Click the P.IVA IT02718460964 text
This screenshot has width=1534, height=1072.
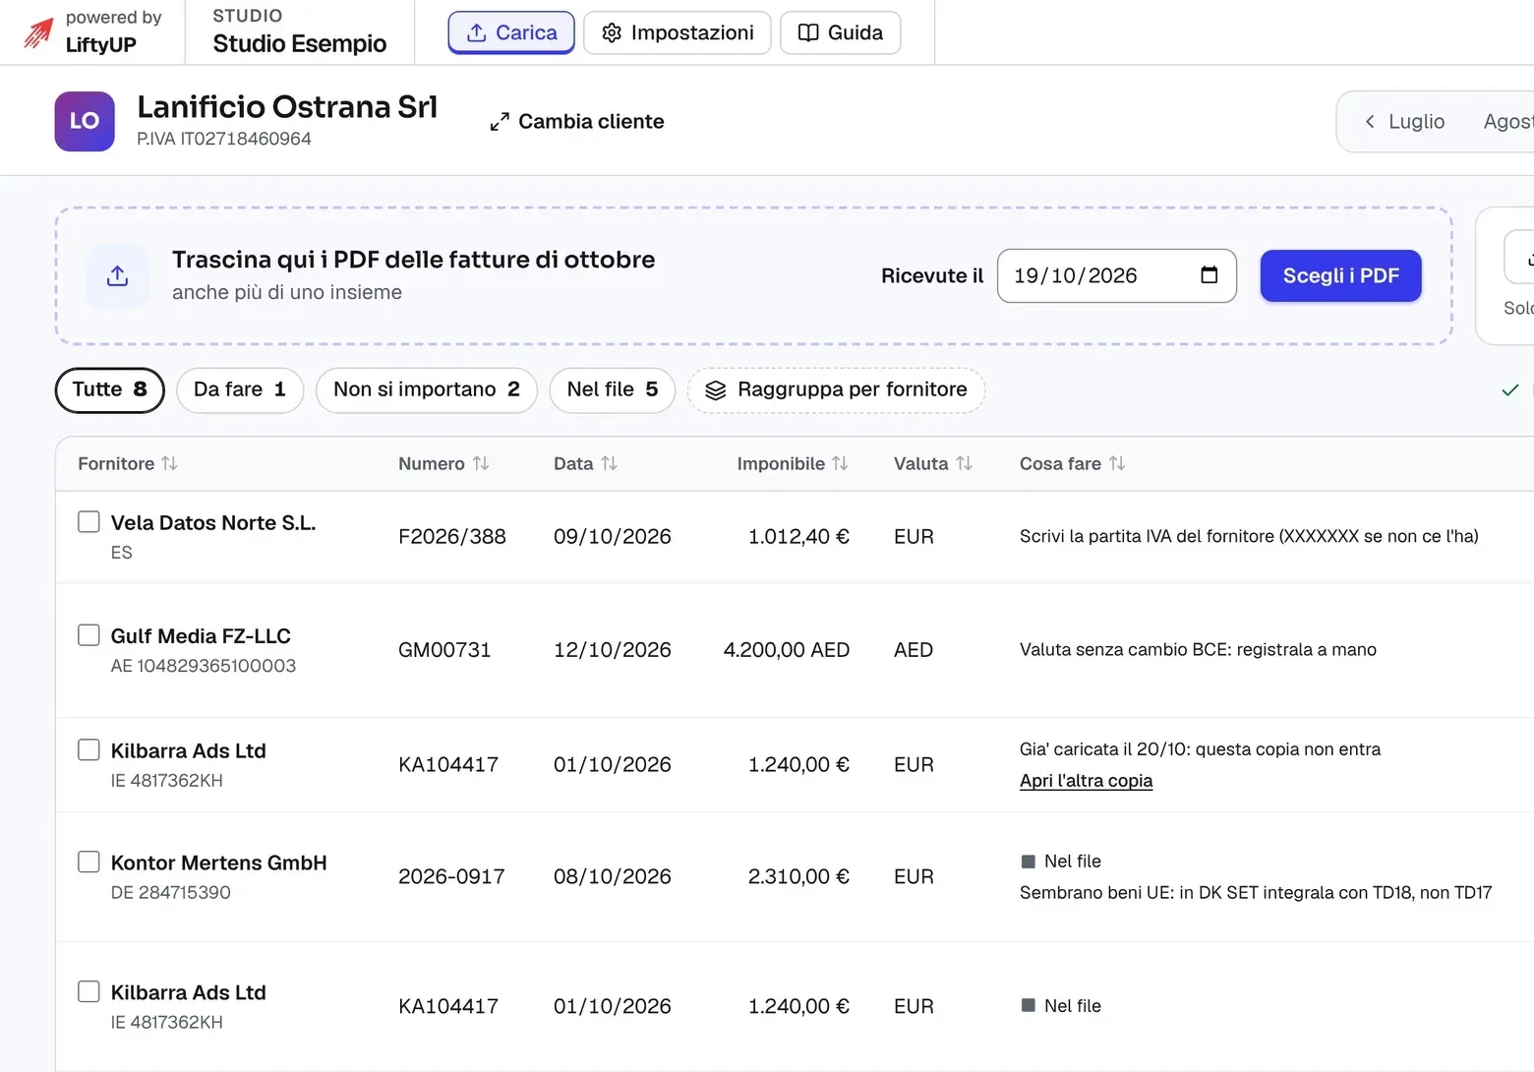point(224,140)
